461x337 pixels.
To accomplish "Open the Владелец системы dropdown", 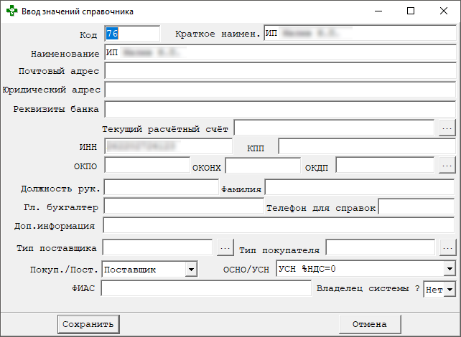I will tap(450, 289).
